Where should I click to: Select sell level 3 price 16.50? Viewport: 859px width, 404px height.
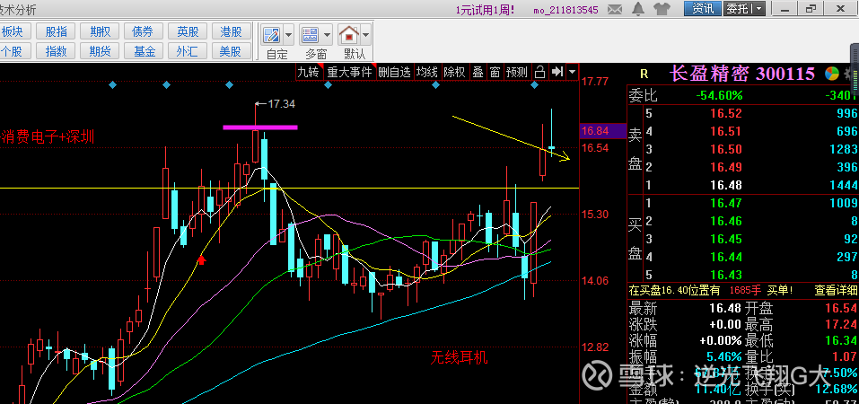click(x=726, y=149)
